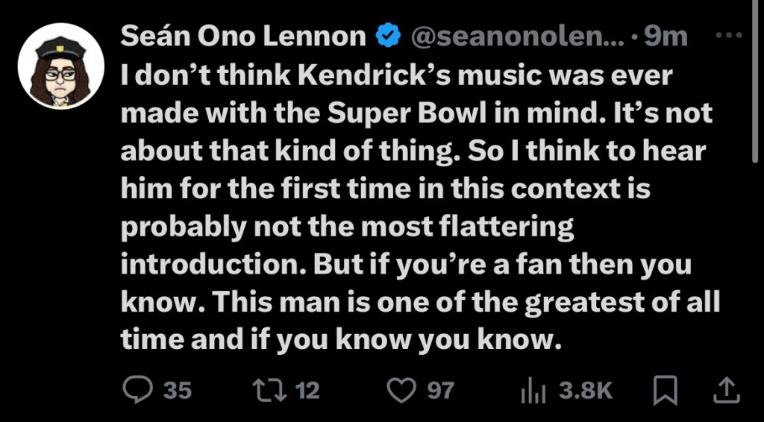Viewport: 764px width, 422px height.
Task: Click the retweet count 12
Action: point(307,389)
